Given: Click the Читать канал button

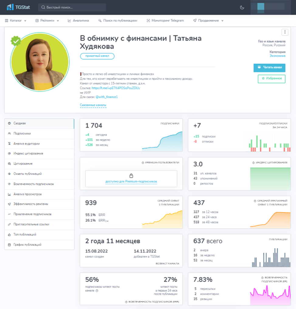Looking at the screenshot, I should [x=269, y=68].
